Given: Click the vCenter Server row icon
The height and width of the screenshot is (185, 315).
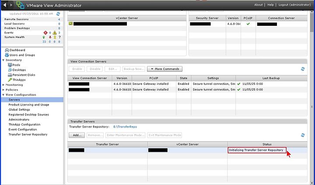Looking at the screenshot, I should click(70, 24).
